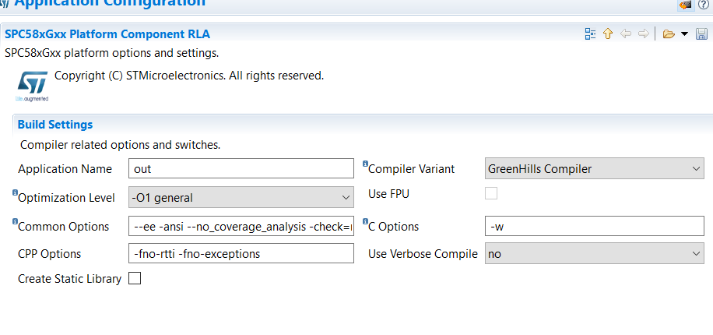Viewport: 713px width, 335px height.
Task: Click the C Options field containing -w
Action: tap(595, 226)
